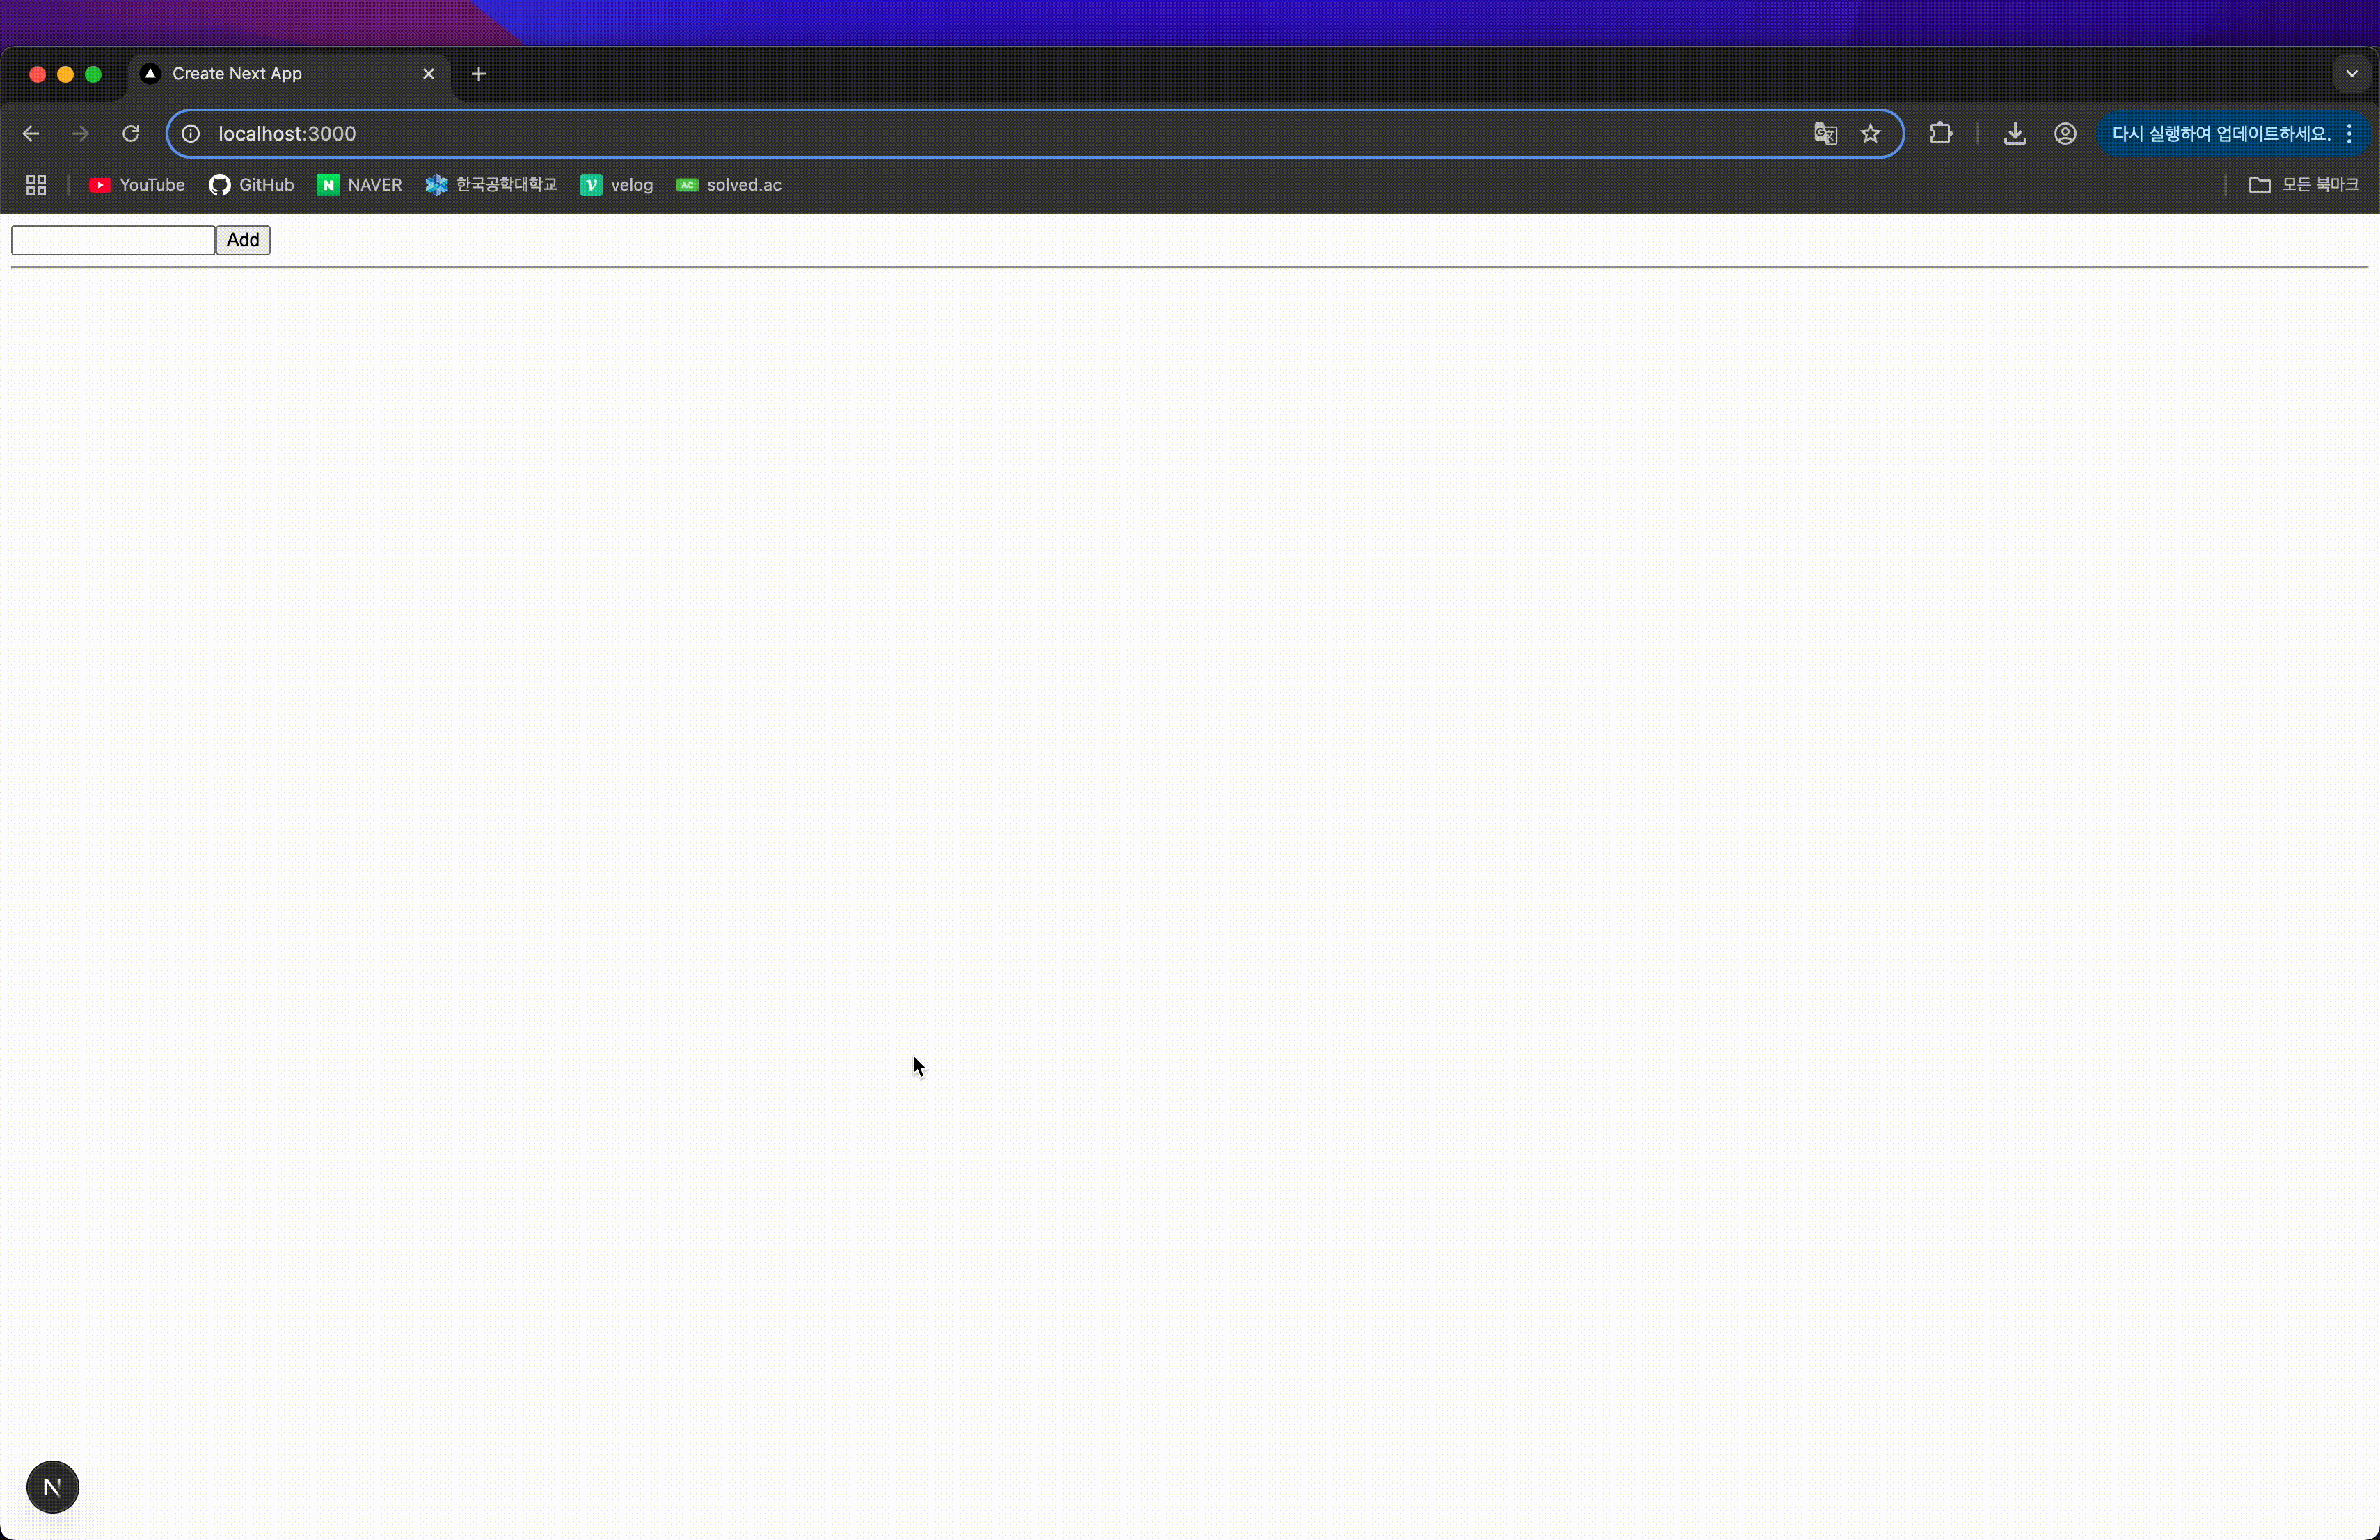
Task: Open the downloads icon
Action: point(2015,134)
